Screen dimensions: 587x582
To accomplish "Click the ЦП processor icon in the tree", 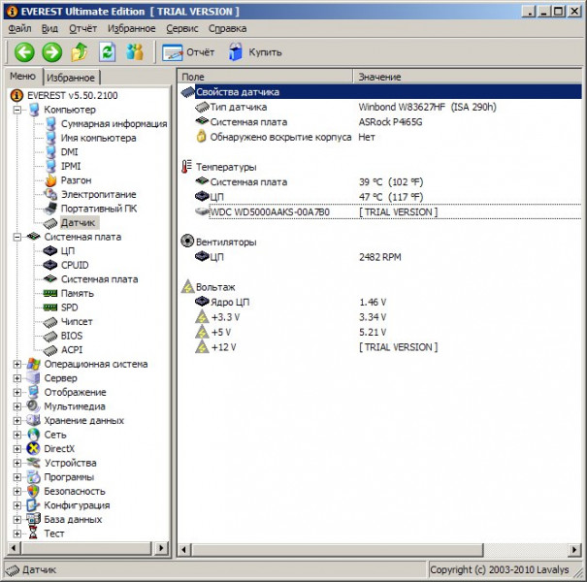I will click(x=50, y=251).
